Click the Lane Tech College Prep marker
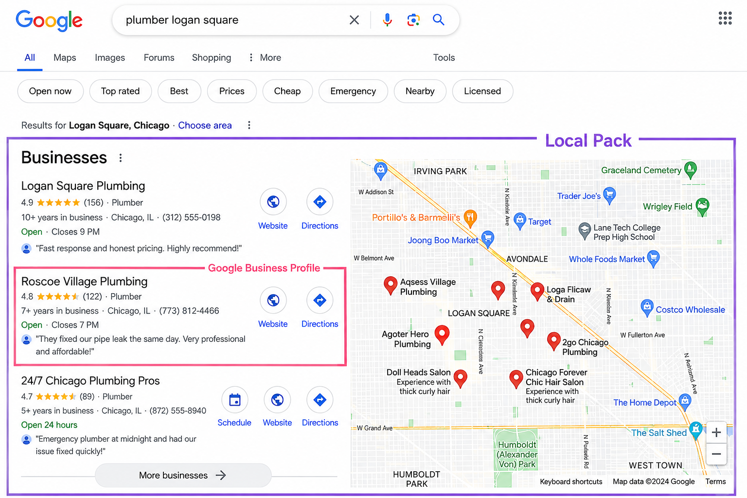The height and width of the screenshot is (498, 747). click(x=585, y=231)
